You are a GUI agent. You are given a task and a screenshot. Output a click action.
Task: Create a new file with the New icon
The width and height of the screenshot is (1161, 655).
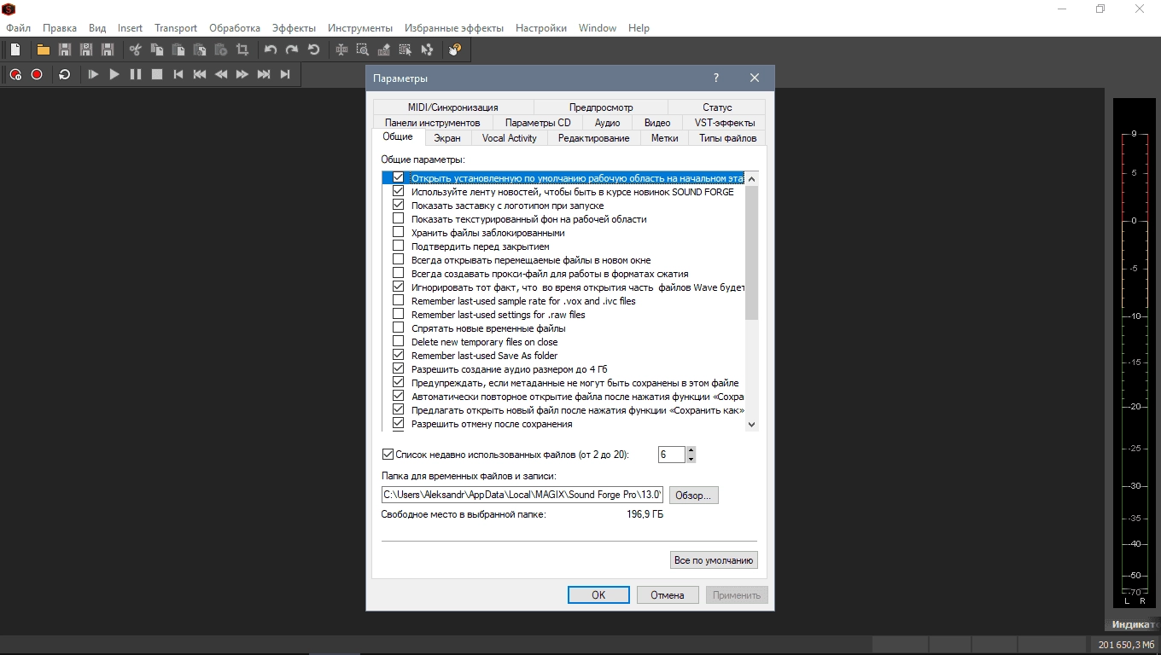[15, 49]
